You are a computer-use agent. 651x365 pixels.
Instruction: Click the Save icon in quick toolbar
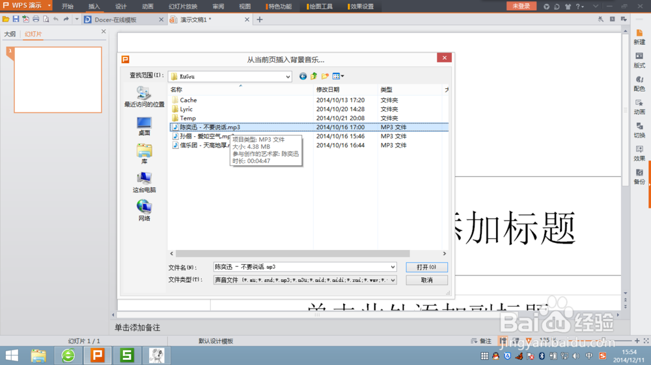point(16,19)
